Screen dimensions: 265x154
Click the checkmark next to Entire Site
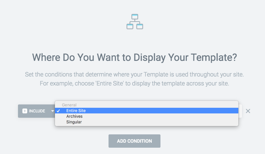point(58,111)
